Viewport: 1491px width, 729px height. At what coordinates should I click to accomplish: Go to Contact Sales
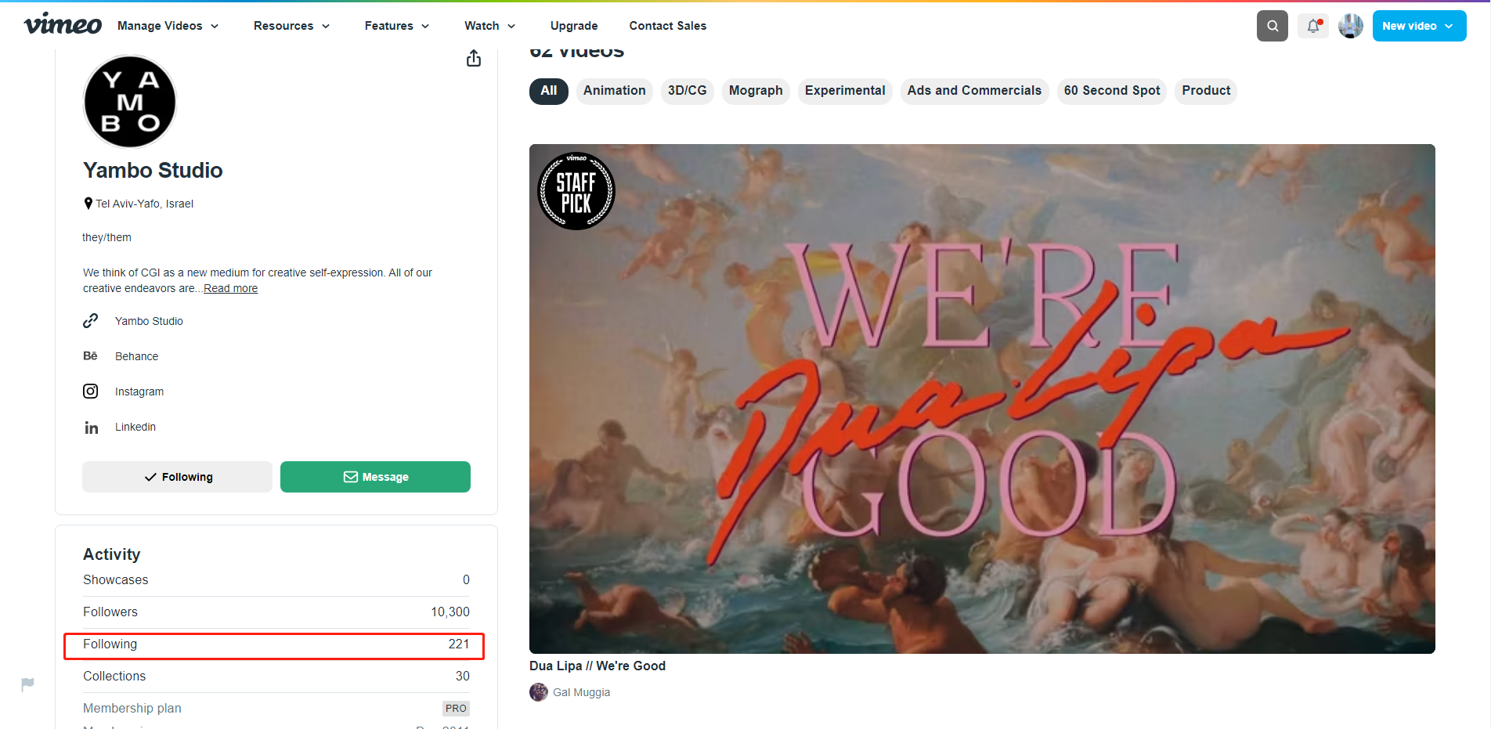click(x=668, y=26)
